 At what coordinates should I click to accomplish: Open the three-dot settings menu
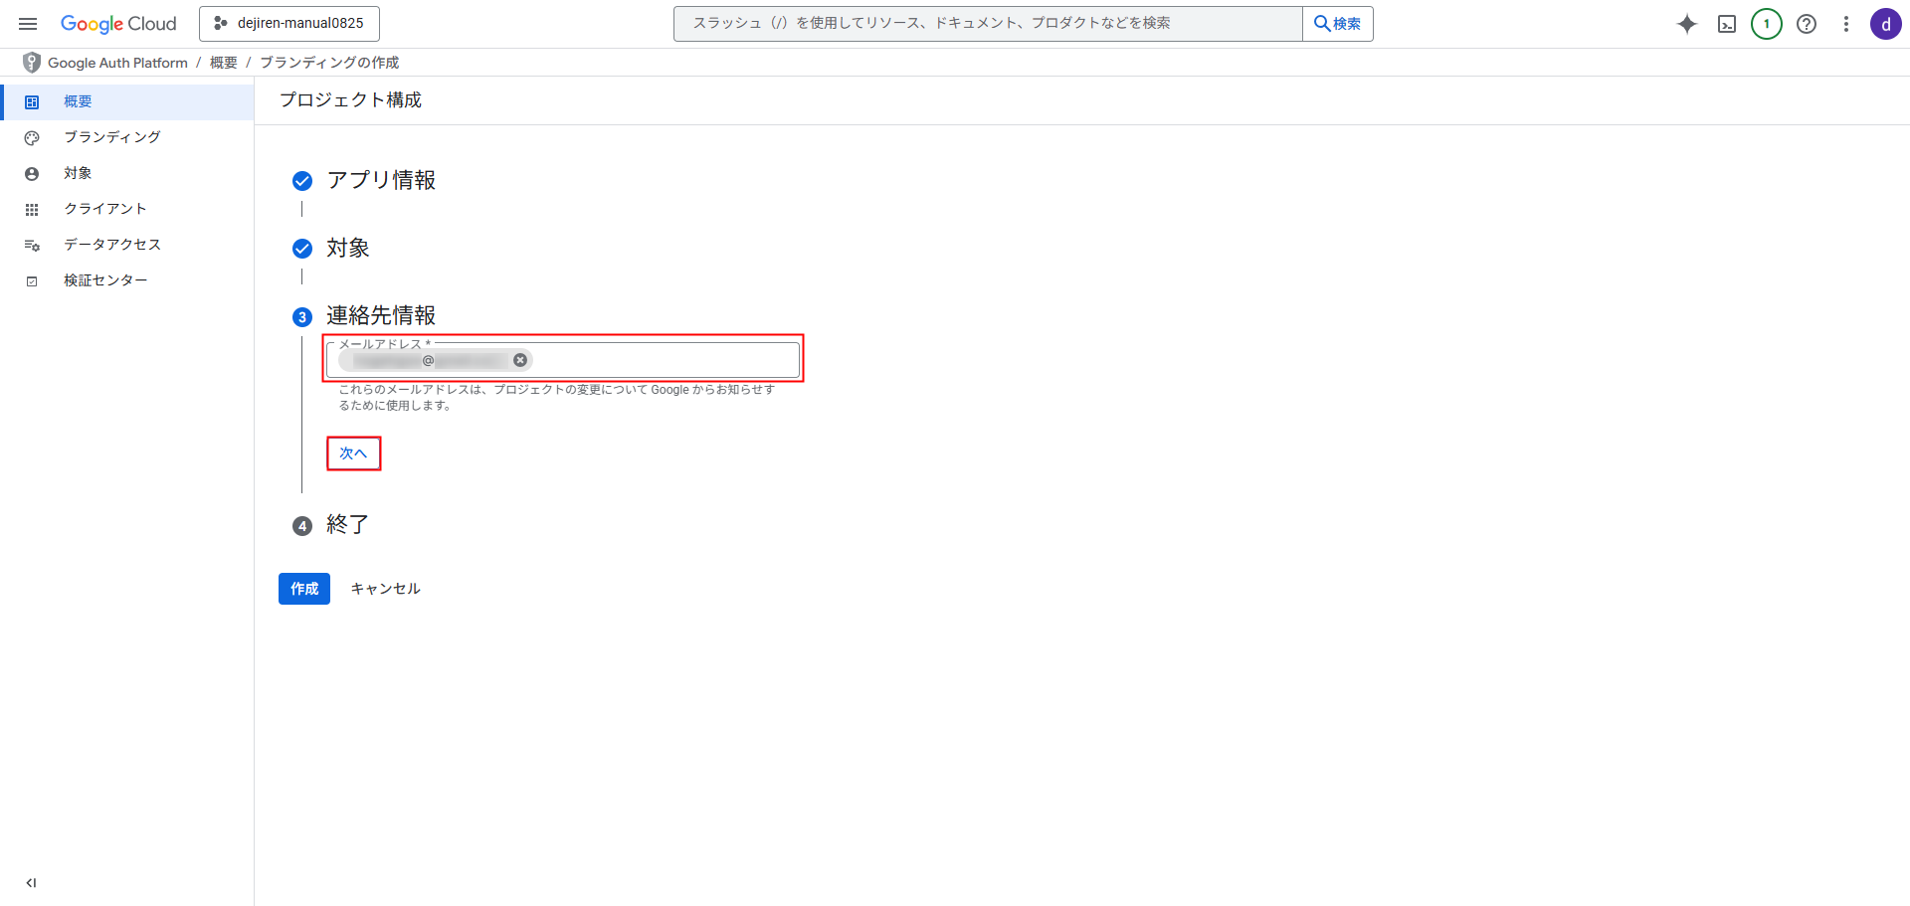(1845, 24)
